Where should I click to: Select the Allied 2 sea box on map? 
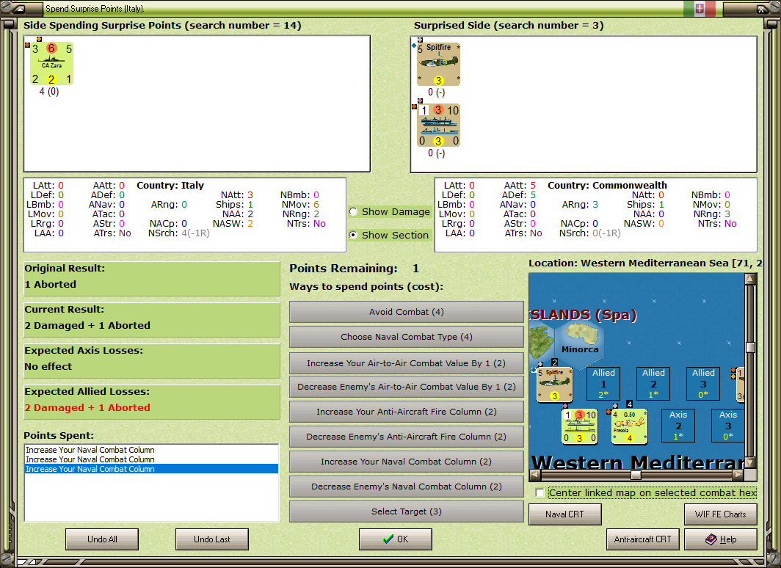tap(653, 384)
